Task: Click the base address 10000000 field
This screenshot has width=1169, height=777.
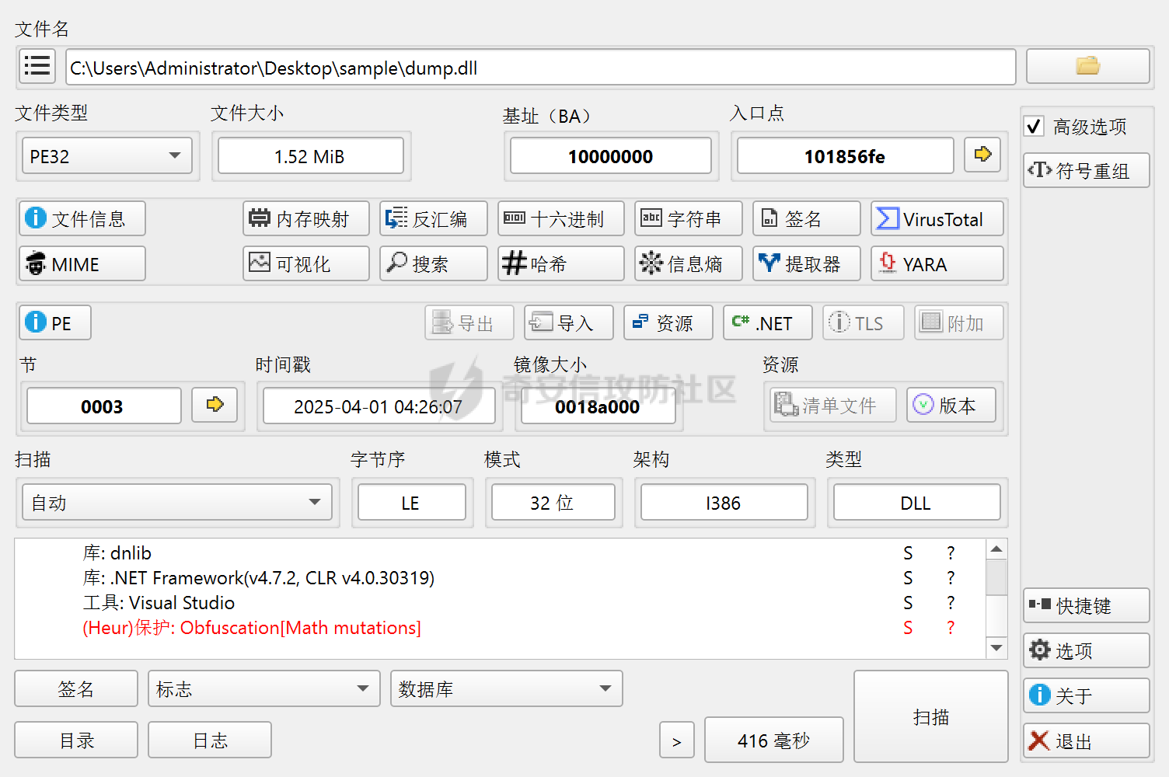Action: (611, 155)
